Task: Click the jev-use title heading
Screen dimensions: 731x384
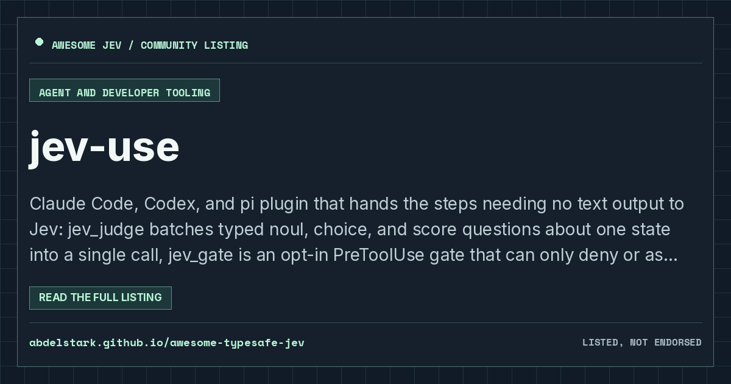Action: (x=104, y=148)
